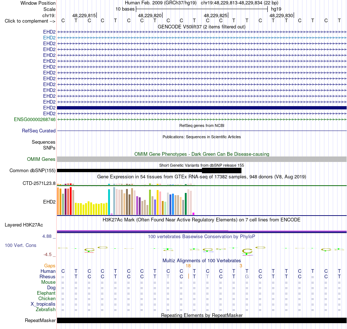Click the 48,229,830 position label
Viewport: 347px width, 329px height.
(281, 15)
